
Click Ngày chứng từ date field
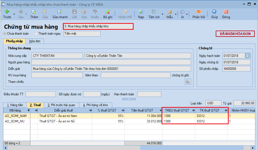[x=236, y=62]
